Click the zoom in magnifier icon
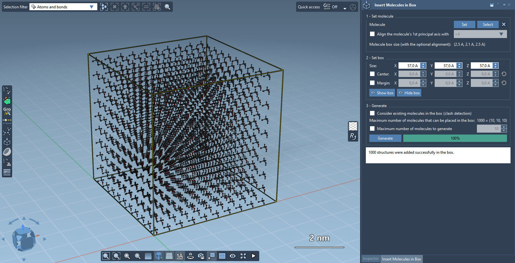 pyautogui.click(x=127, y=256)
